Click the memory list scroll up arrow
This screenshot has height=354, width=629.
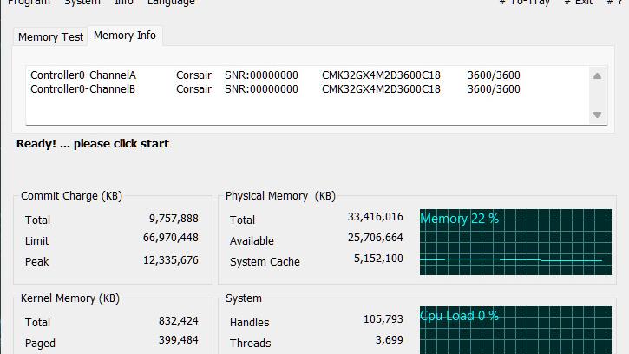pos(597,76)
